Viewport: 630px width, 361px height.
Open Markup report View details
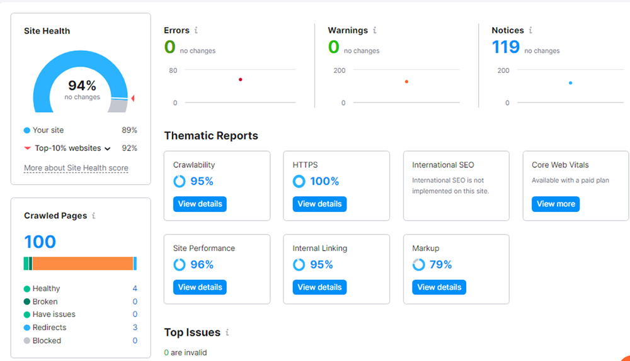pyautogui.click(x=439, y=287)
